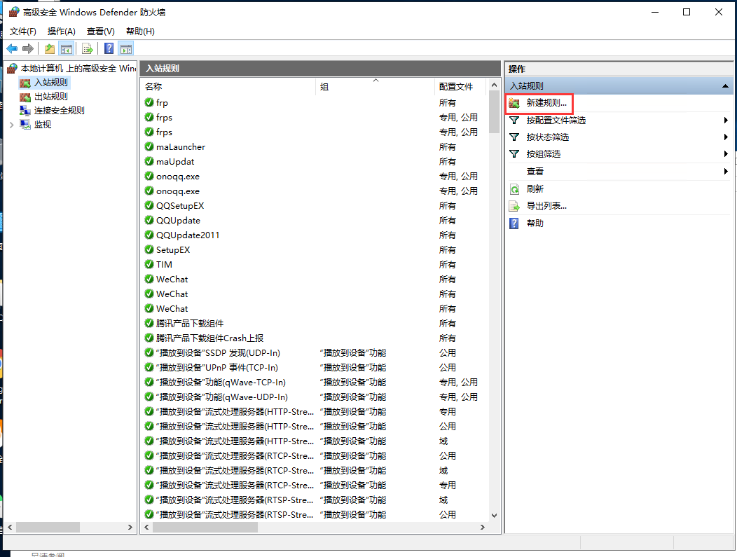Viewport: 737px width, 557px height.
Task: Click the Forward arrow toolbar icon
Action: coord(28,48)
